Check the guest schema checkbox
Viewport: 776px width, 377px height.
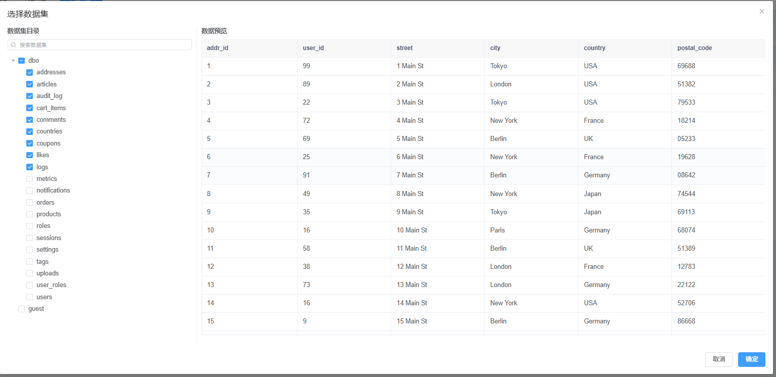pyautogui.click(x=21, y=309)
